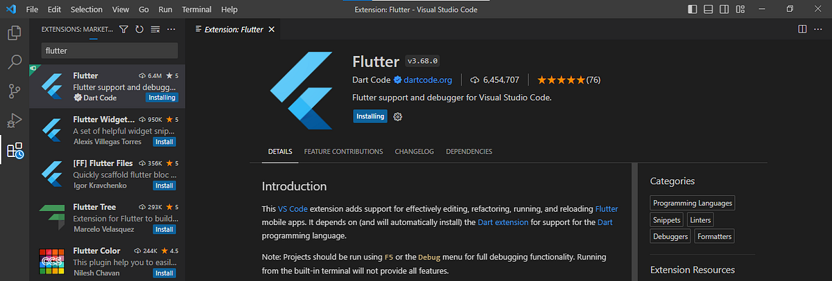
Task: Select the Snippets category
Action: click(666, 219)
